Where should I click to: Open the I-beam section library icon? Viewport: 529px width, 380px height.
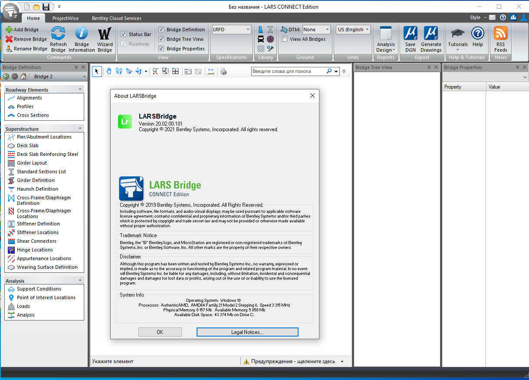pyautogui.click(x=270, y=30)
